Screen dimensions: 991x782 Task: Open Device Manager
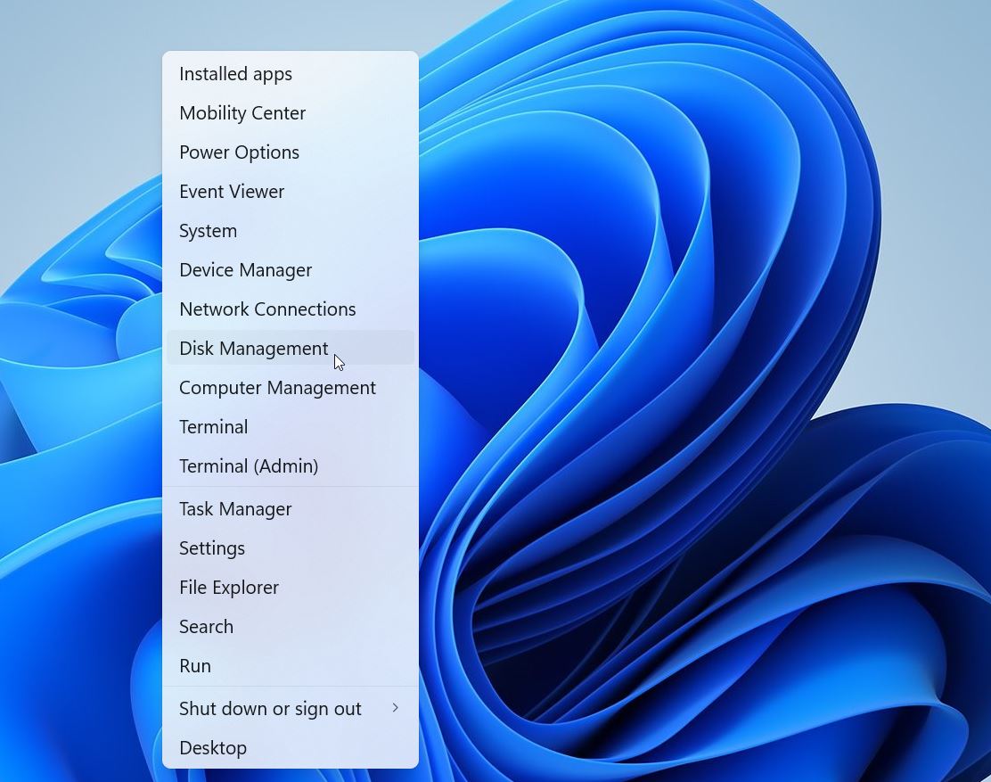291,270
